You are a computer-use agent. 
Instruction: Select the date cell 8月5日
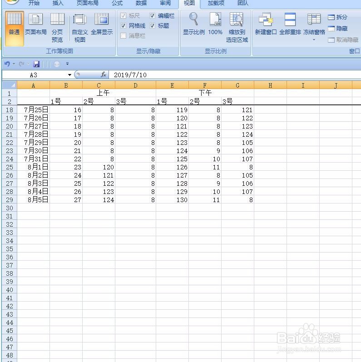tap(34, 200)
